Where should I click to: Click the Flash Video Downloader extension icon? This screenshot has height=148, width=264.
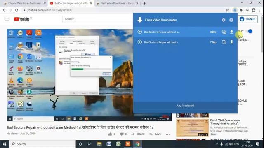[235, 10]
